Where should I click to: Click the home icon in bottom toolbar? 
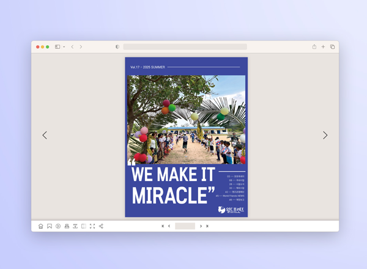41,226
